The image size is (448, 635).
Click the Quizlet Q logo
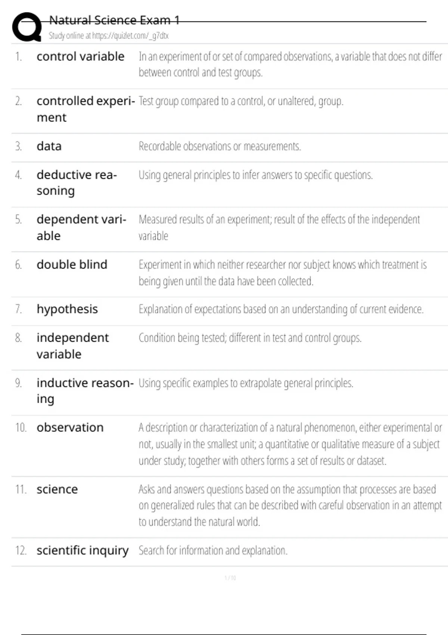click(27, 27)
